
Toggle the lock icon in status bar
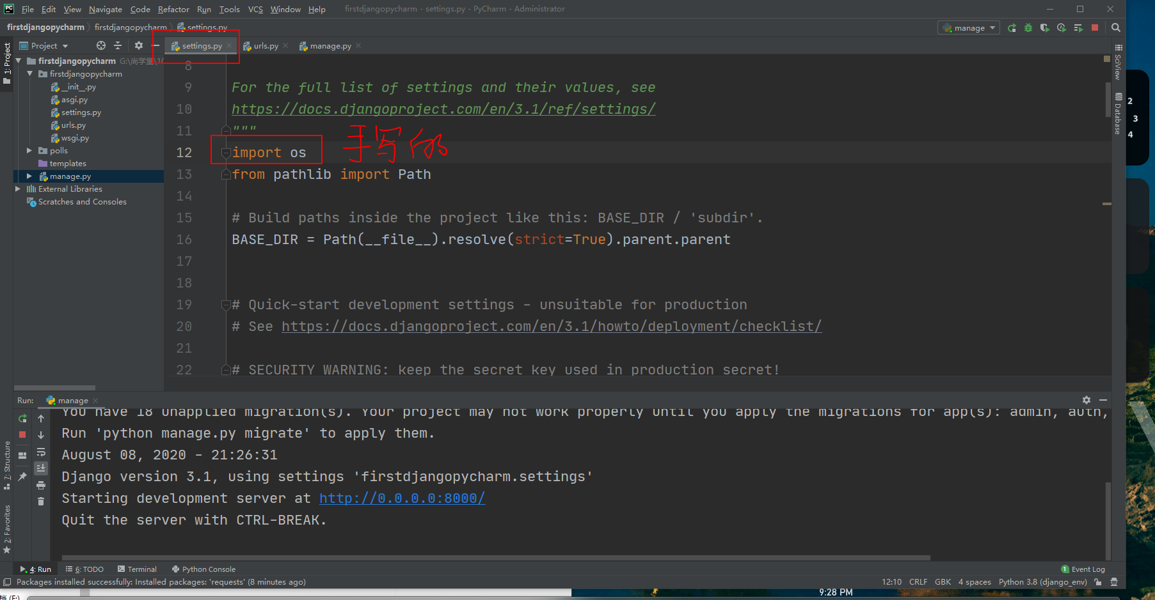1098,582
